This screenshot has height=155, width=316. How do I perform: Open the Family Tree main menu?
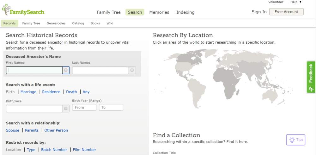coord(109,12)
